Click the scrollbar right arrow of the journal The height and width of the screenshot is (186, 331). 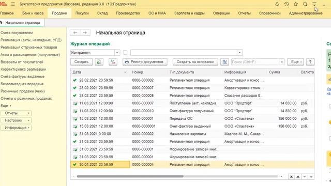(281, 177)
